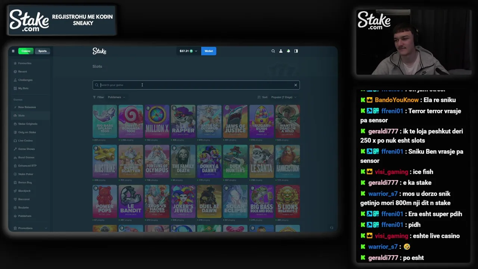Open live support headset icon
Viewport: 478px width, 269px height.
click(331, 228)
